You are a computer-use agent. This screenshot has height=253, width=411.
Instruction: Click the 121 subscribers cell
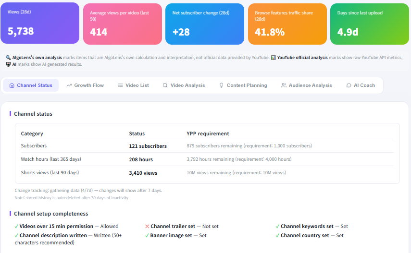[148, 146]
